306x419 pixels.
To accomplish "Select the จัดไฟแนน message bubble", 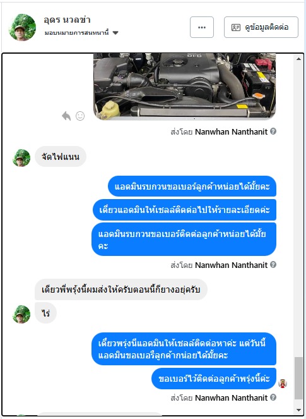I will (61, 157).
